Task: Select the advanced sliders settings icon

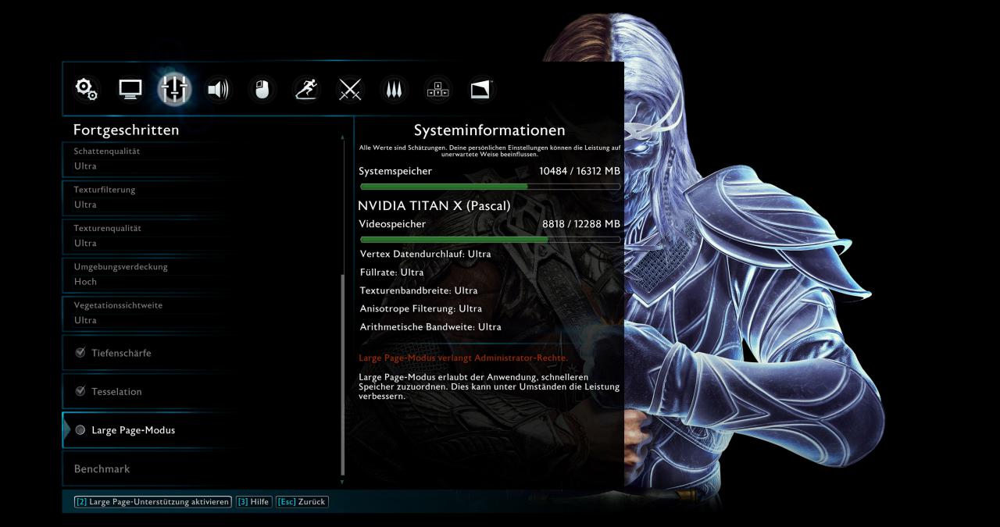Action: click(174, 90)
